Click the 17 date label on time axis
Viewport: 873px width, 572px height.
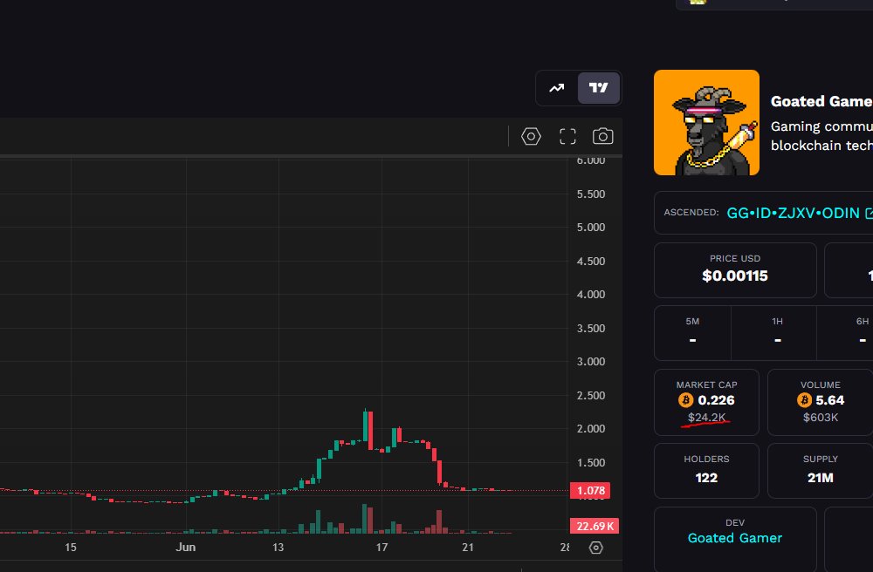(x=382, y=547)
